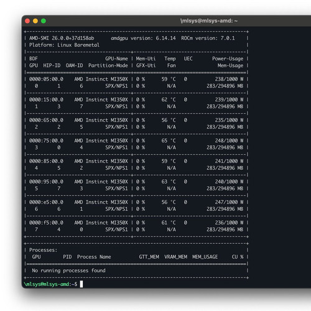Click the Partition-Mode column header
Image resolution: width=311 pixels, height=311 pixels.
coord(108,65)
